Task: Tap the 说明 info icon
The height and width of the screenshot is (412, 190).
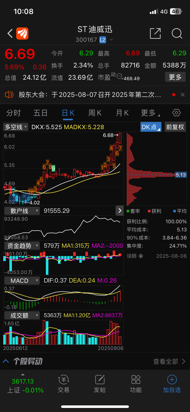Action: 141,256
